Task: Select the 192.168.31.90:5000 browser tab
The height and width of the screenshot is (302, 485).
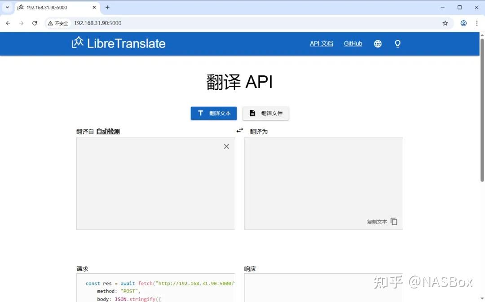Action: coord(49,7)
